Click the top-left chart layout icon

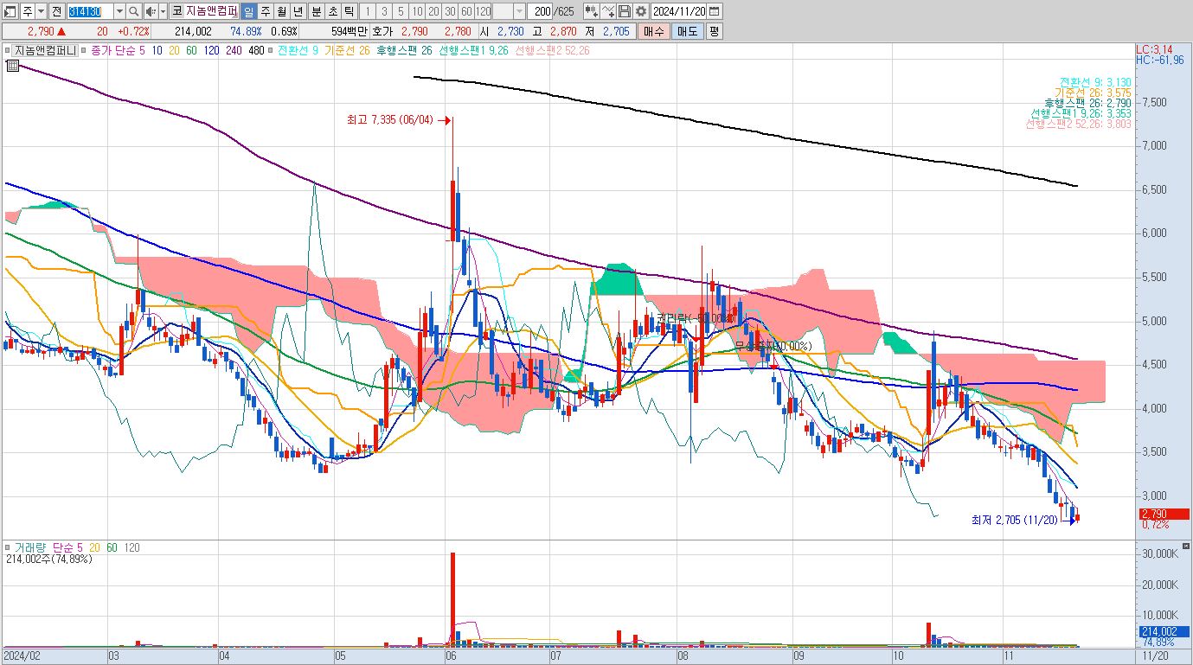click(10, 11)
